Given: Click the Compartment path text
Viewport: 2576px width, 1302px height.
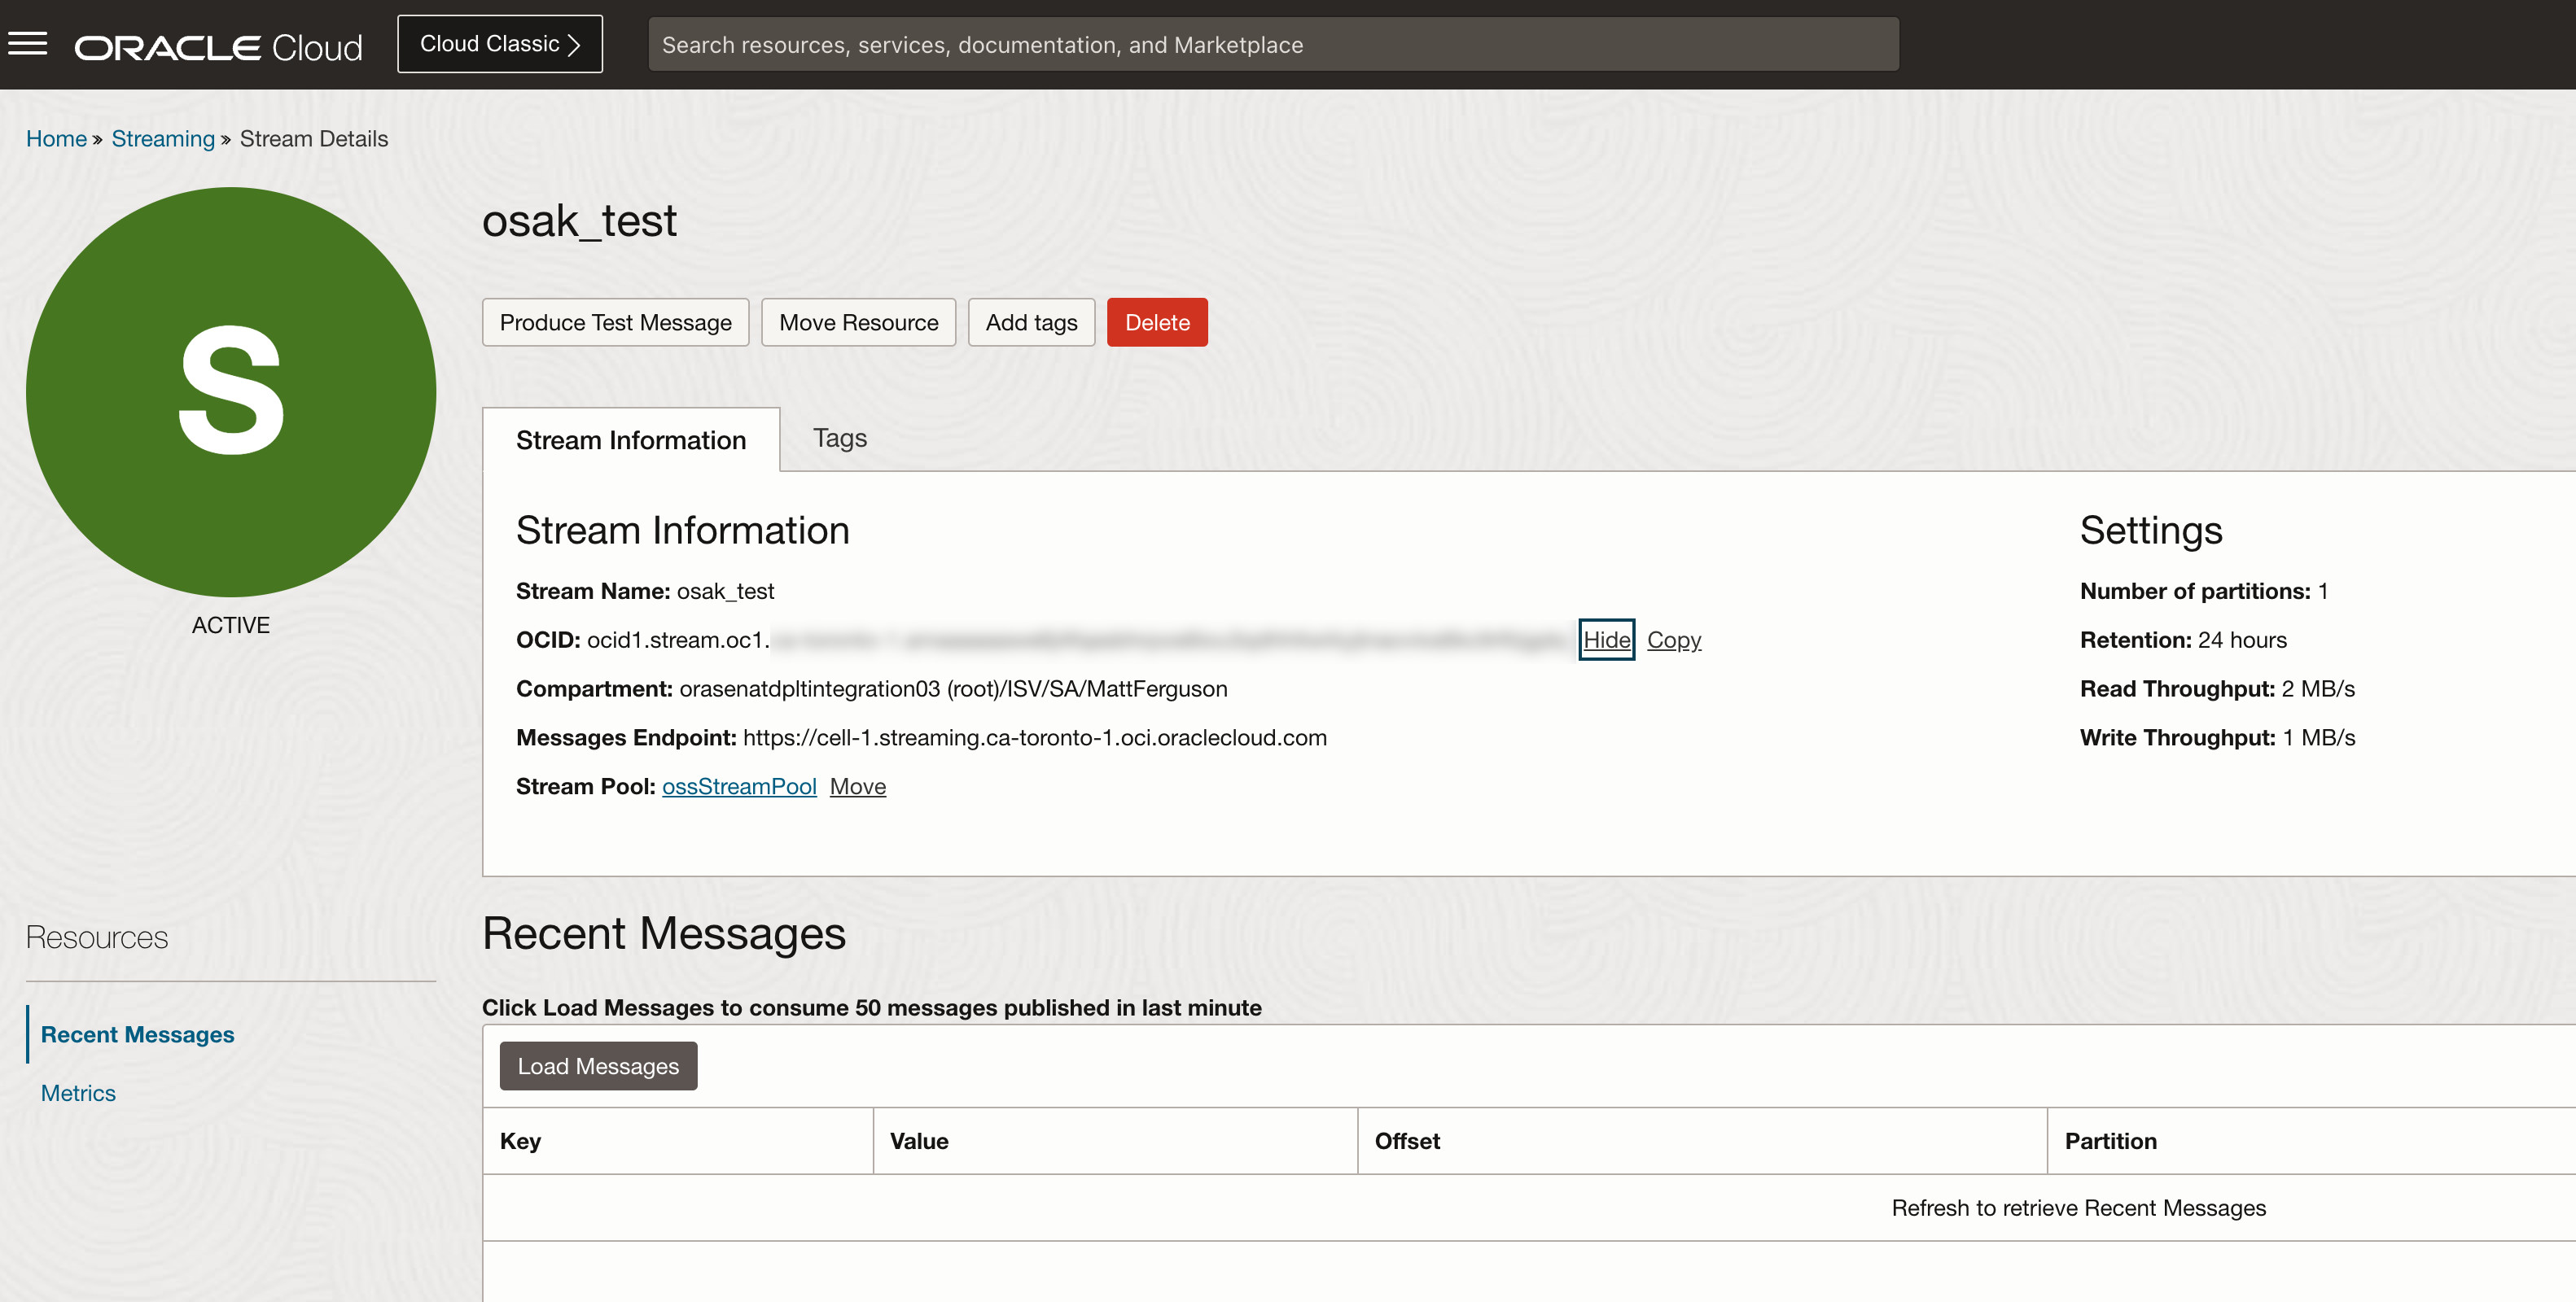Looking at the screenshot, I should coord(953,688).
